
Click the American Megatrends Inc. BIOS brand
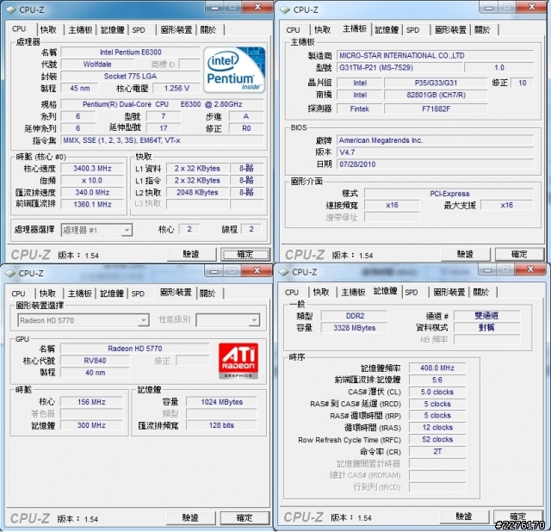tap(436, 140)
